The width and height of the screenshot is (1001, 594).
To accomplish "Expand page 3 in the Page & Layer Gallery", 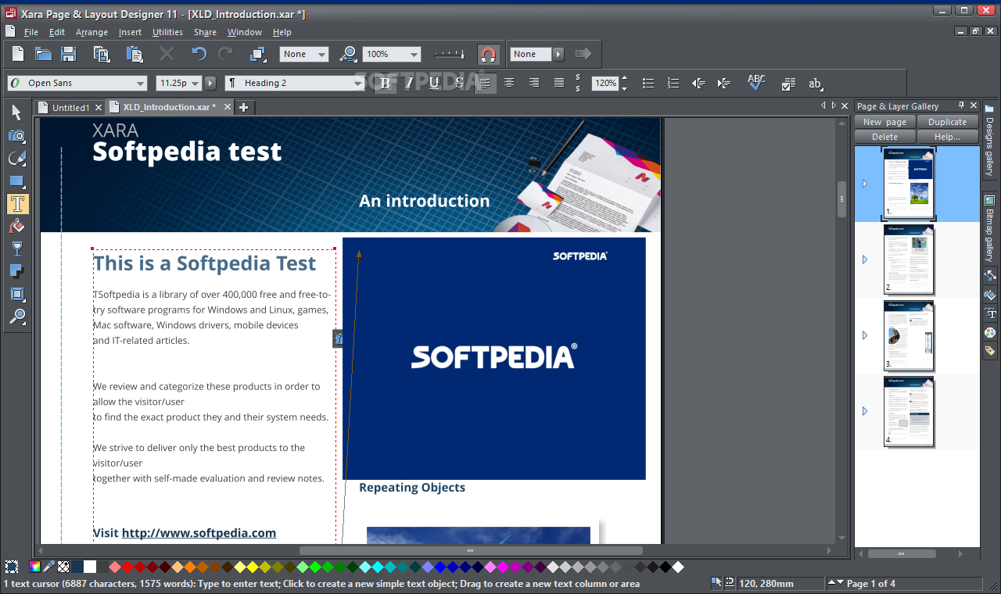I will point(865,335).
